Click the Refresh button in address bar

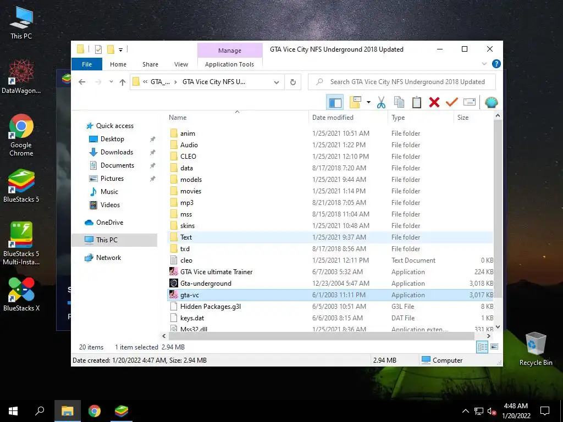click(293, 82)
